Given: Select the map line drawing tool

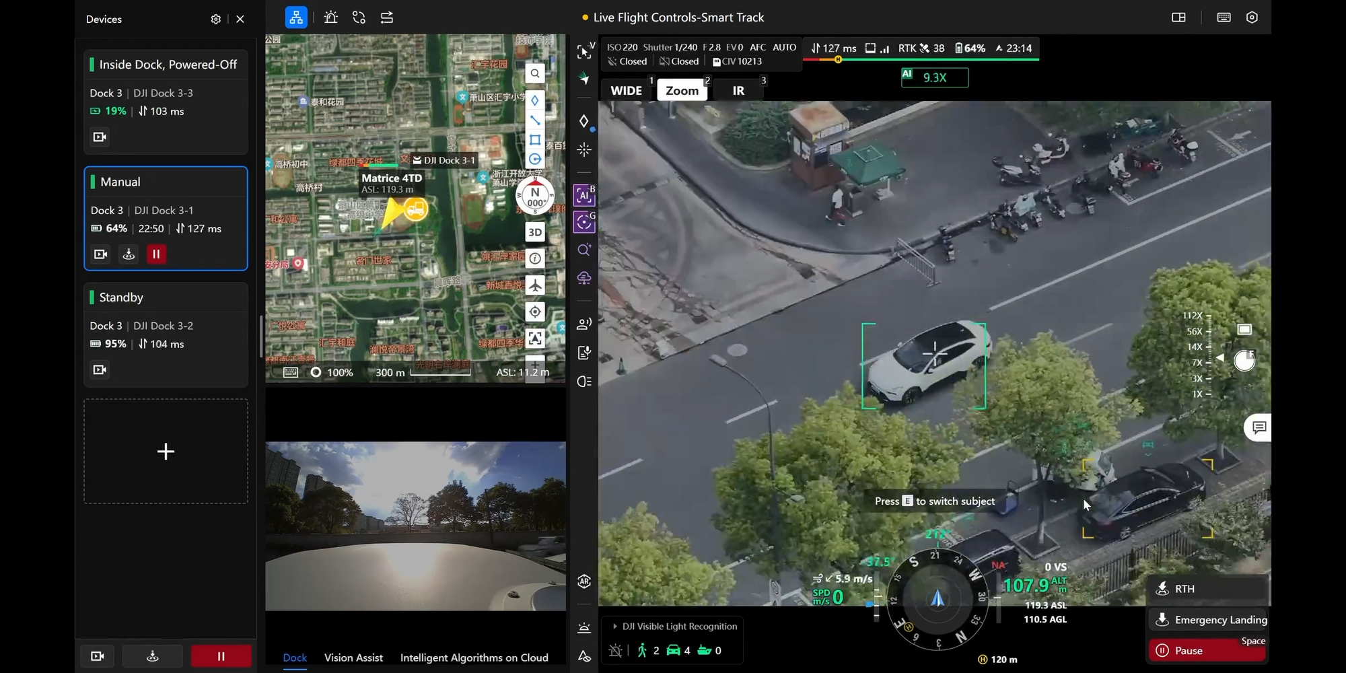Looking at the screenshot, I should tap(534, 120).
